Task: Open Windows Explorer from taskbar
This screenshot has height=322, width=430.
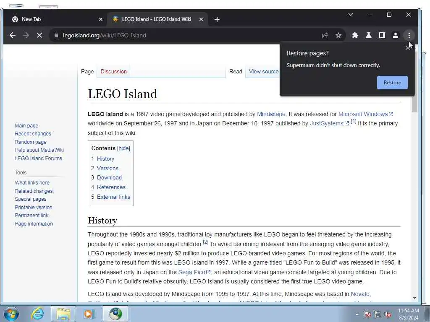Action: [63, 314]
